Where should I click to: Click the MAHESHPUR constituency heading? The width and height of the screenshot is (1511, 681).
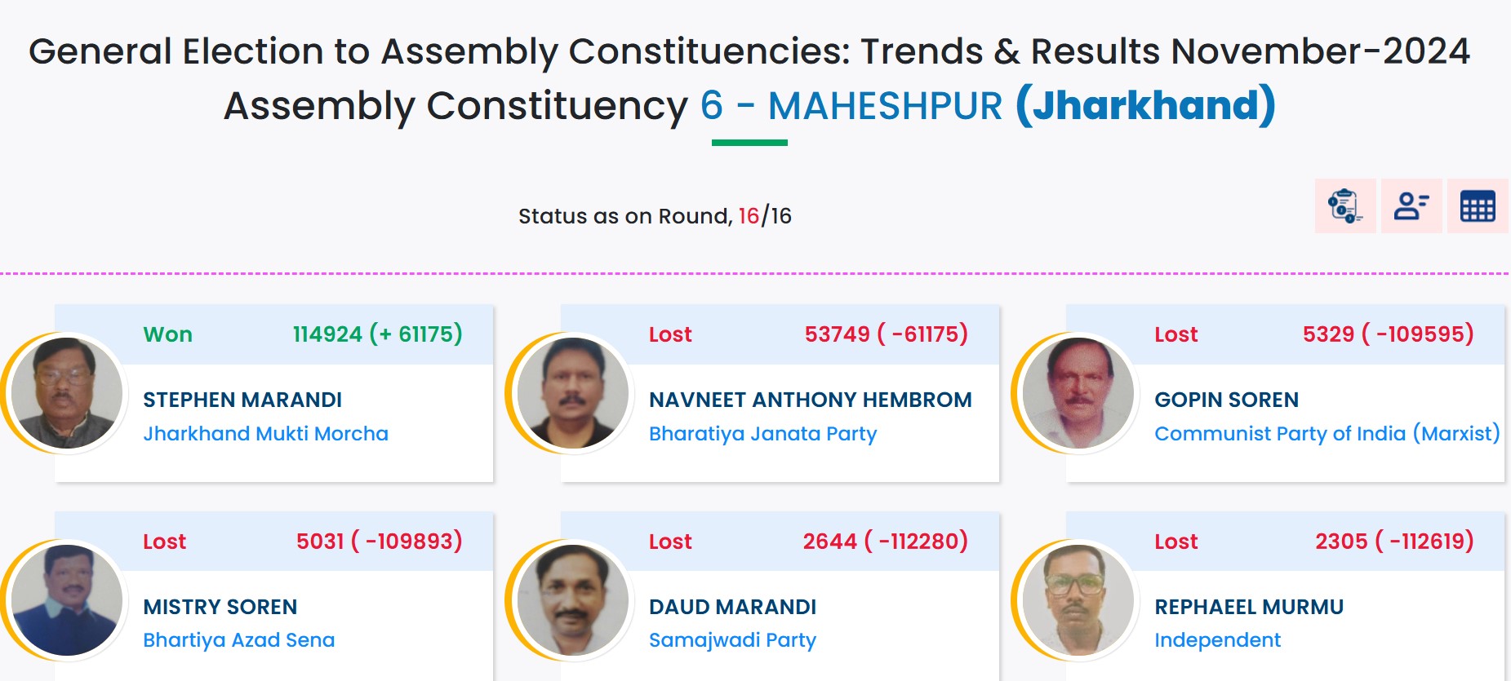pos(885,106)
